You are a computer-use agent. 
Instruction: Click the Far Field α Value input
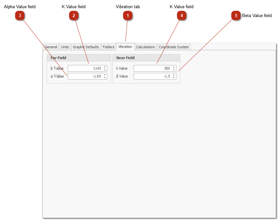pos(85,76)
